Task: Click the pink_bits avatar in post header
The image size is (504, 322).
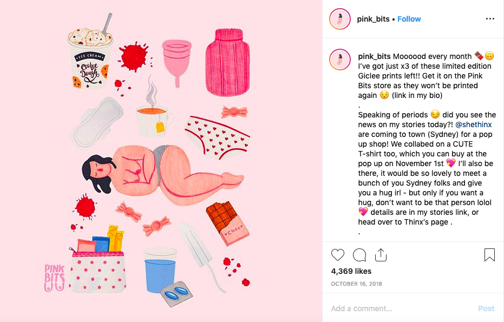Action: tap(340, 19)
